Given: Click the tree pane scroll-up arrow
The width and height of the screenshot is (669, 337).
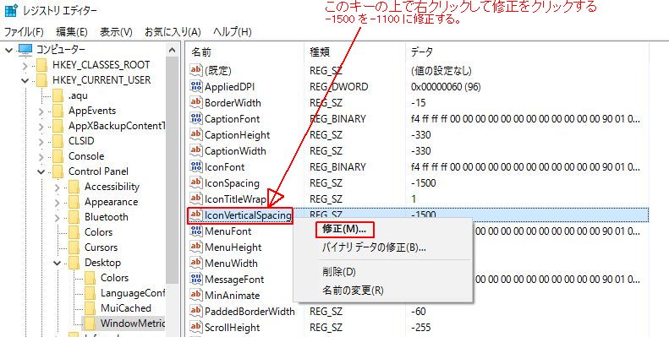Looking at the screenshot, I should click(173, 51).
